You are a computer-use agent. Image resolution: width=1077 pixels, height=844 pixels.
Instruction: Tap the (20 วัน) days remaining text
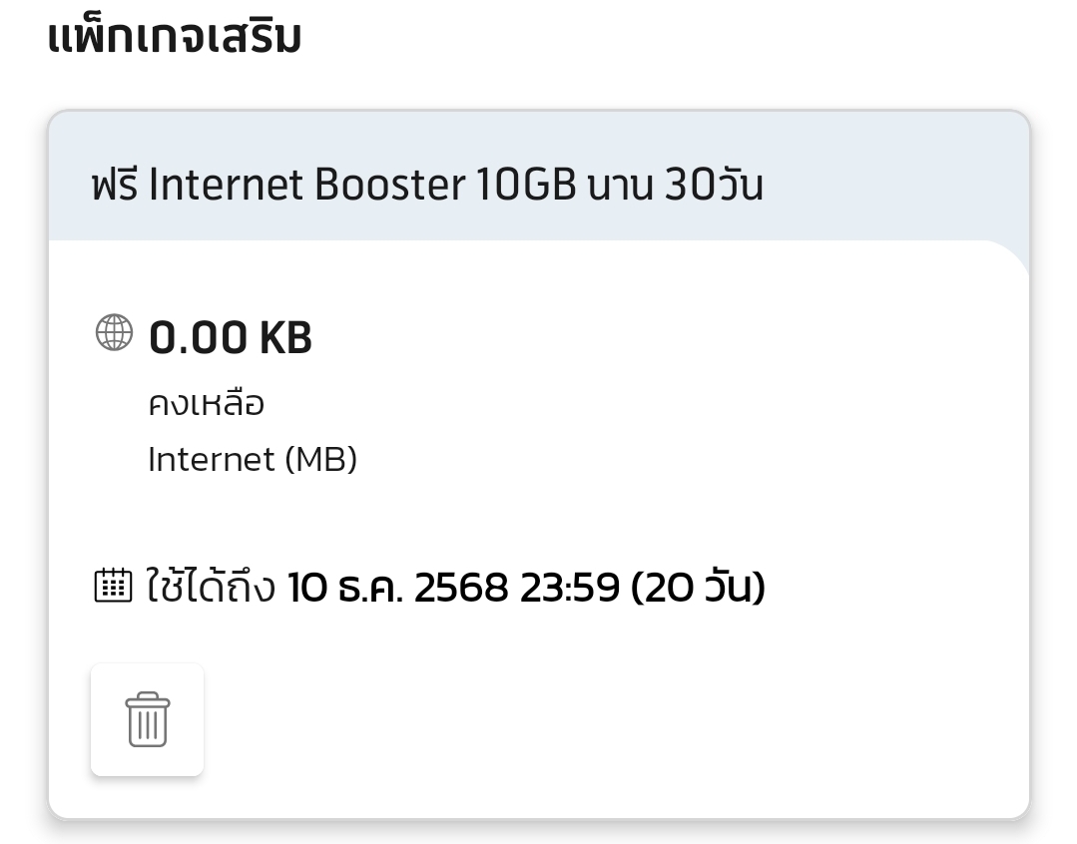tap(698, 588)
